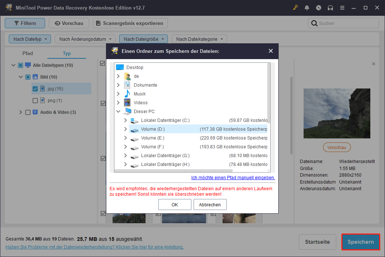This screenshot has width=385, height=257.
Task: Switch to the Typ tab
Action: point(66,53)
